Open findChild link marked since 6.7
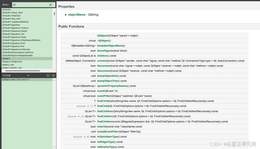This screenshot has width=260, height=149. (x=103, y=106)
